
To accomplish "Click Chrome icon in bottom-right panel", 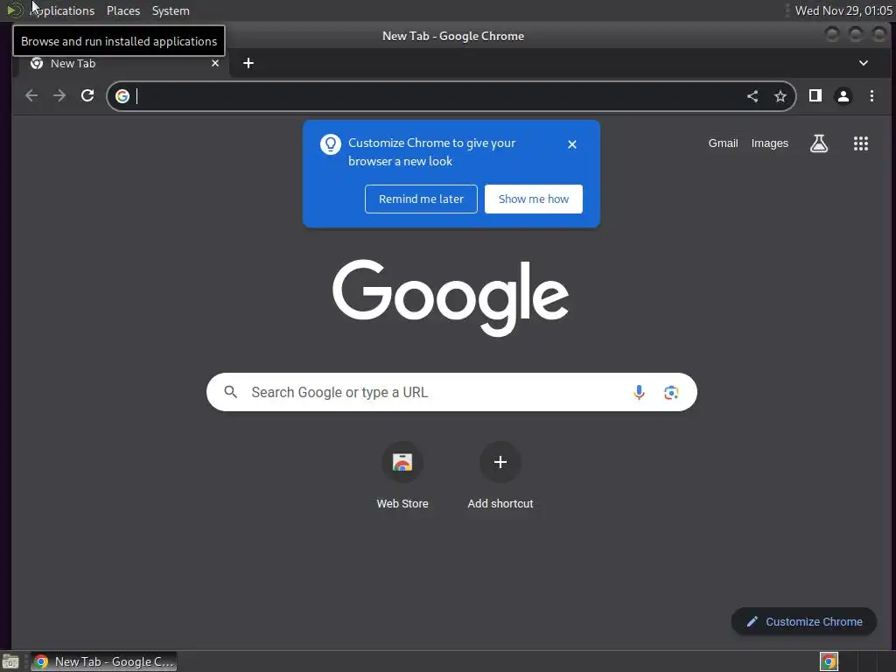I will click(829, 661).
